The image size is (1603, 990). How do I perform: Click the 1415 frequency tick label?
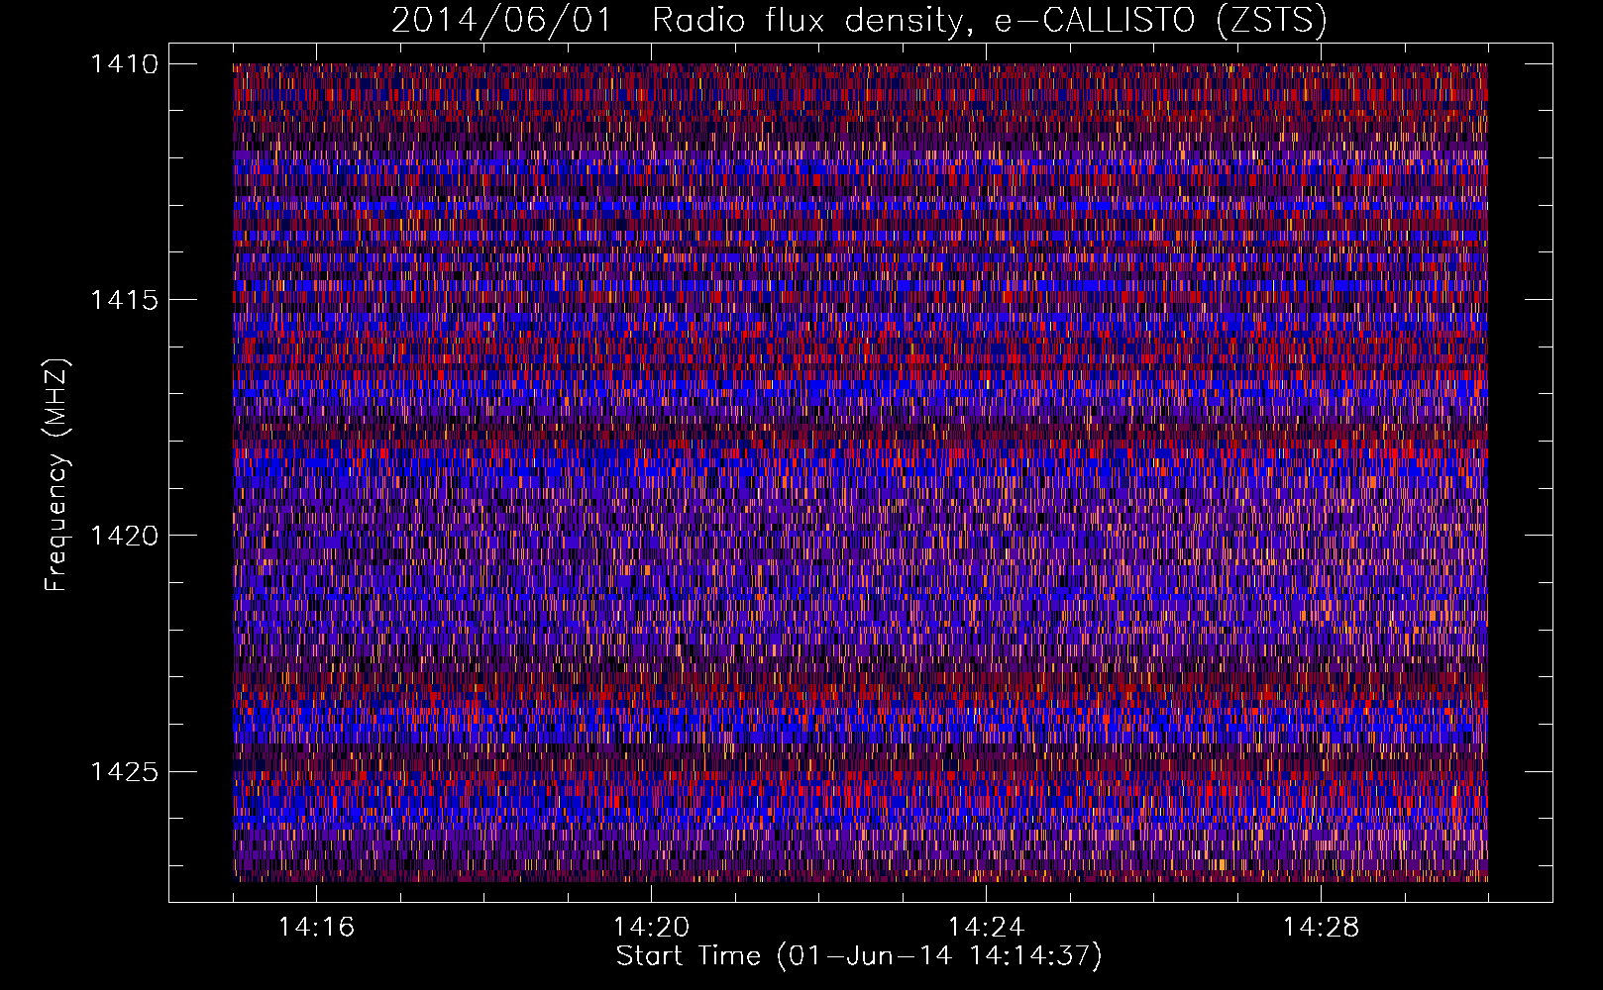(x=124, y=300)
